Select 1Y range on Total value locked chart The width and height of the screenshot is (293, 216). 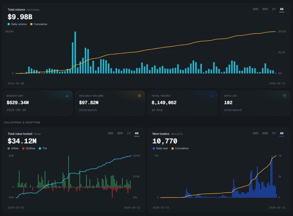(129, 133)
